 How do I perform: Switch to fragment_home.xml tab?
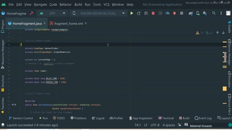pyautogui.click(x=69, y=23)
